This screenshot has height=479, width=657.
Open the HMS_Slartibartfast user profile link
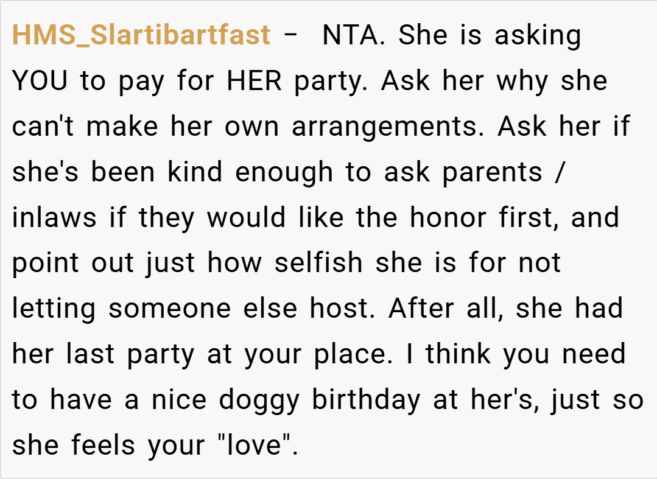[141, 35]
